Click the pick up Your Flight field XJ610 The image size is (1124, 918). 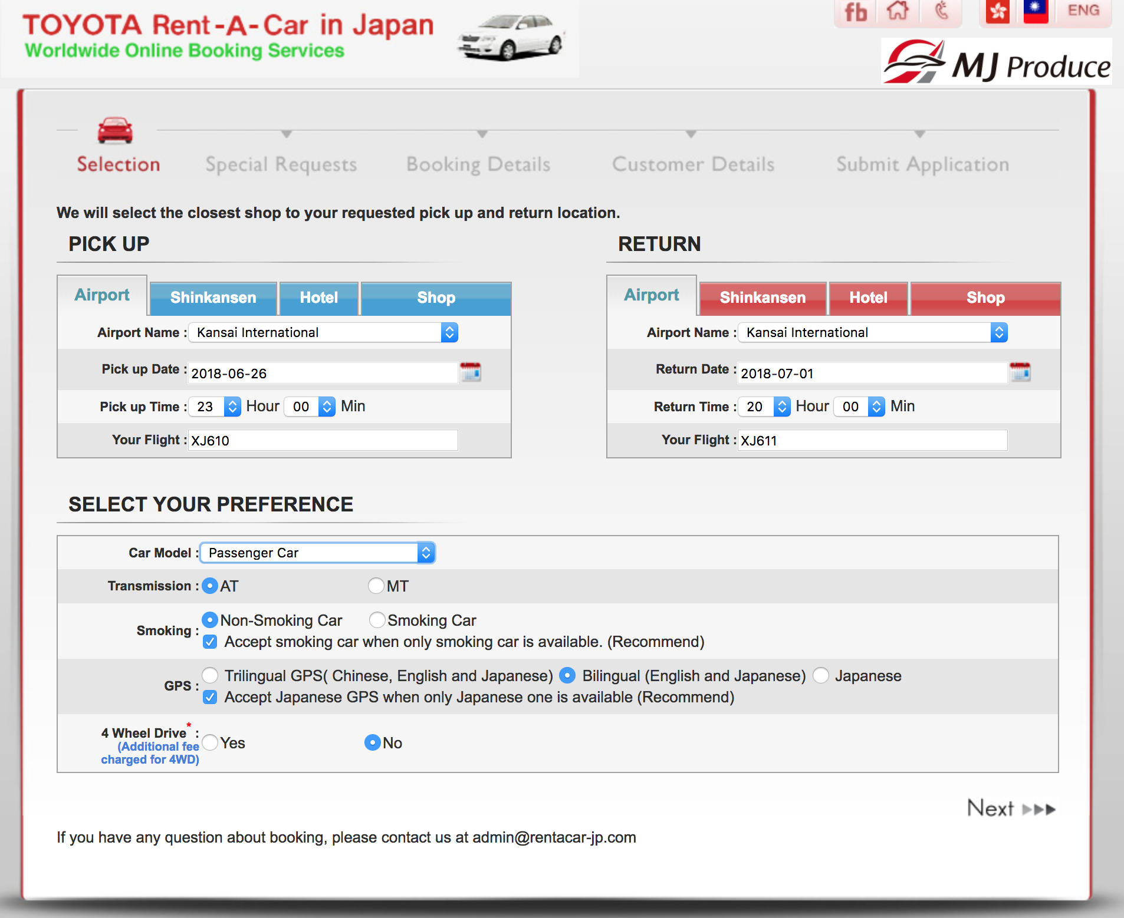tap(323, 440)
